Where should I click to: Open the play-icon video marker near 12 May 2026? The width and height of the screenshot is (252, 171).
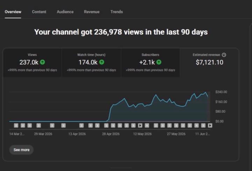(x=140, y=125)
